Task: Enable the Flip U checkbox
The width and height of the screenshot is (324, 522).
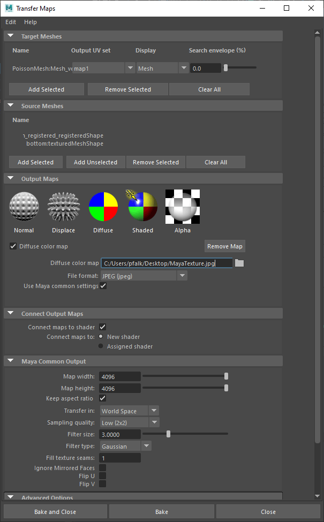Action: click(x=103, y=475)
